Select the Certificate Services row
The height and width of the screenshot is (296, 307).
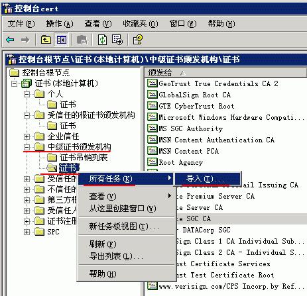click(223, 264)
